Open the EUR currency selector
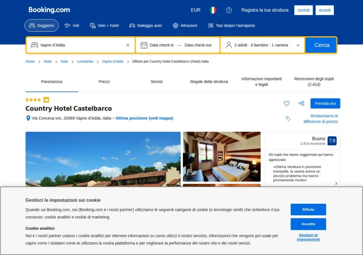363x255 pixels. coord(196,10)
